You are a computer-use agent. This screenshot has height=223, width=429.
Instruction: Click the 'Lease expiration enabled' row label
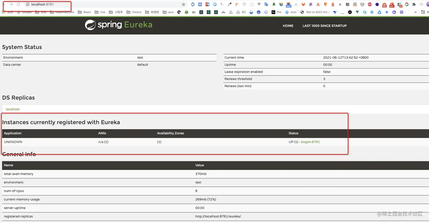(244, 72)
